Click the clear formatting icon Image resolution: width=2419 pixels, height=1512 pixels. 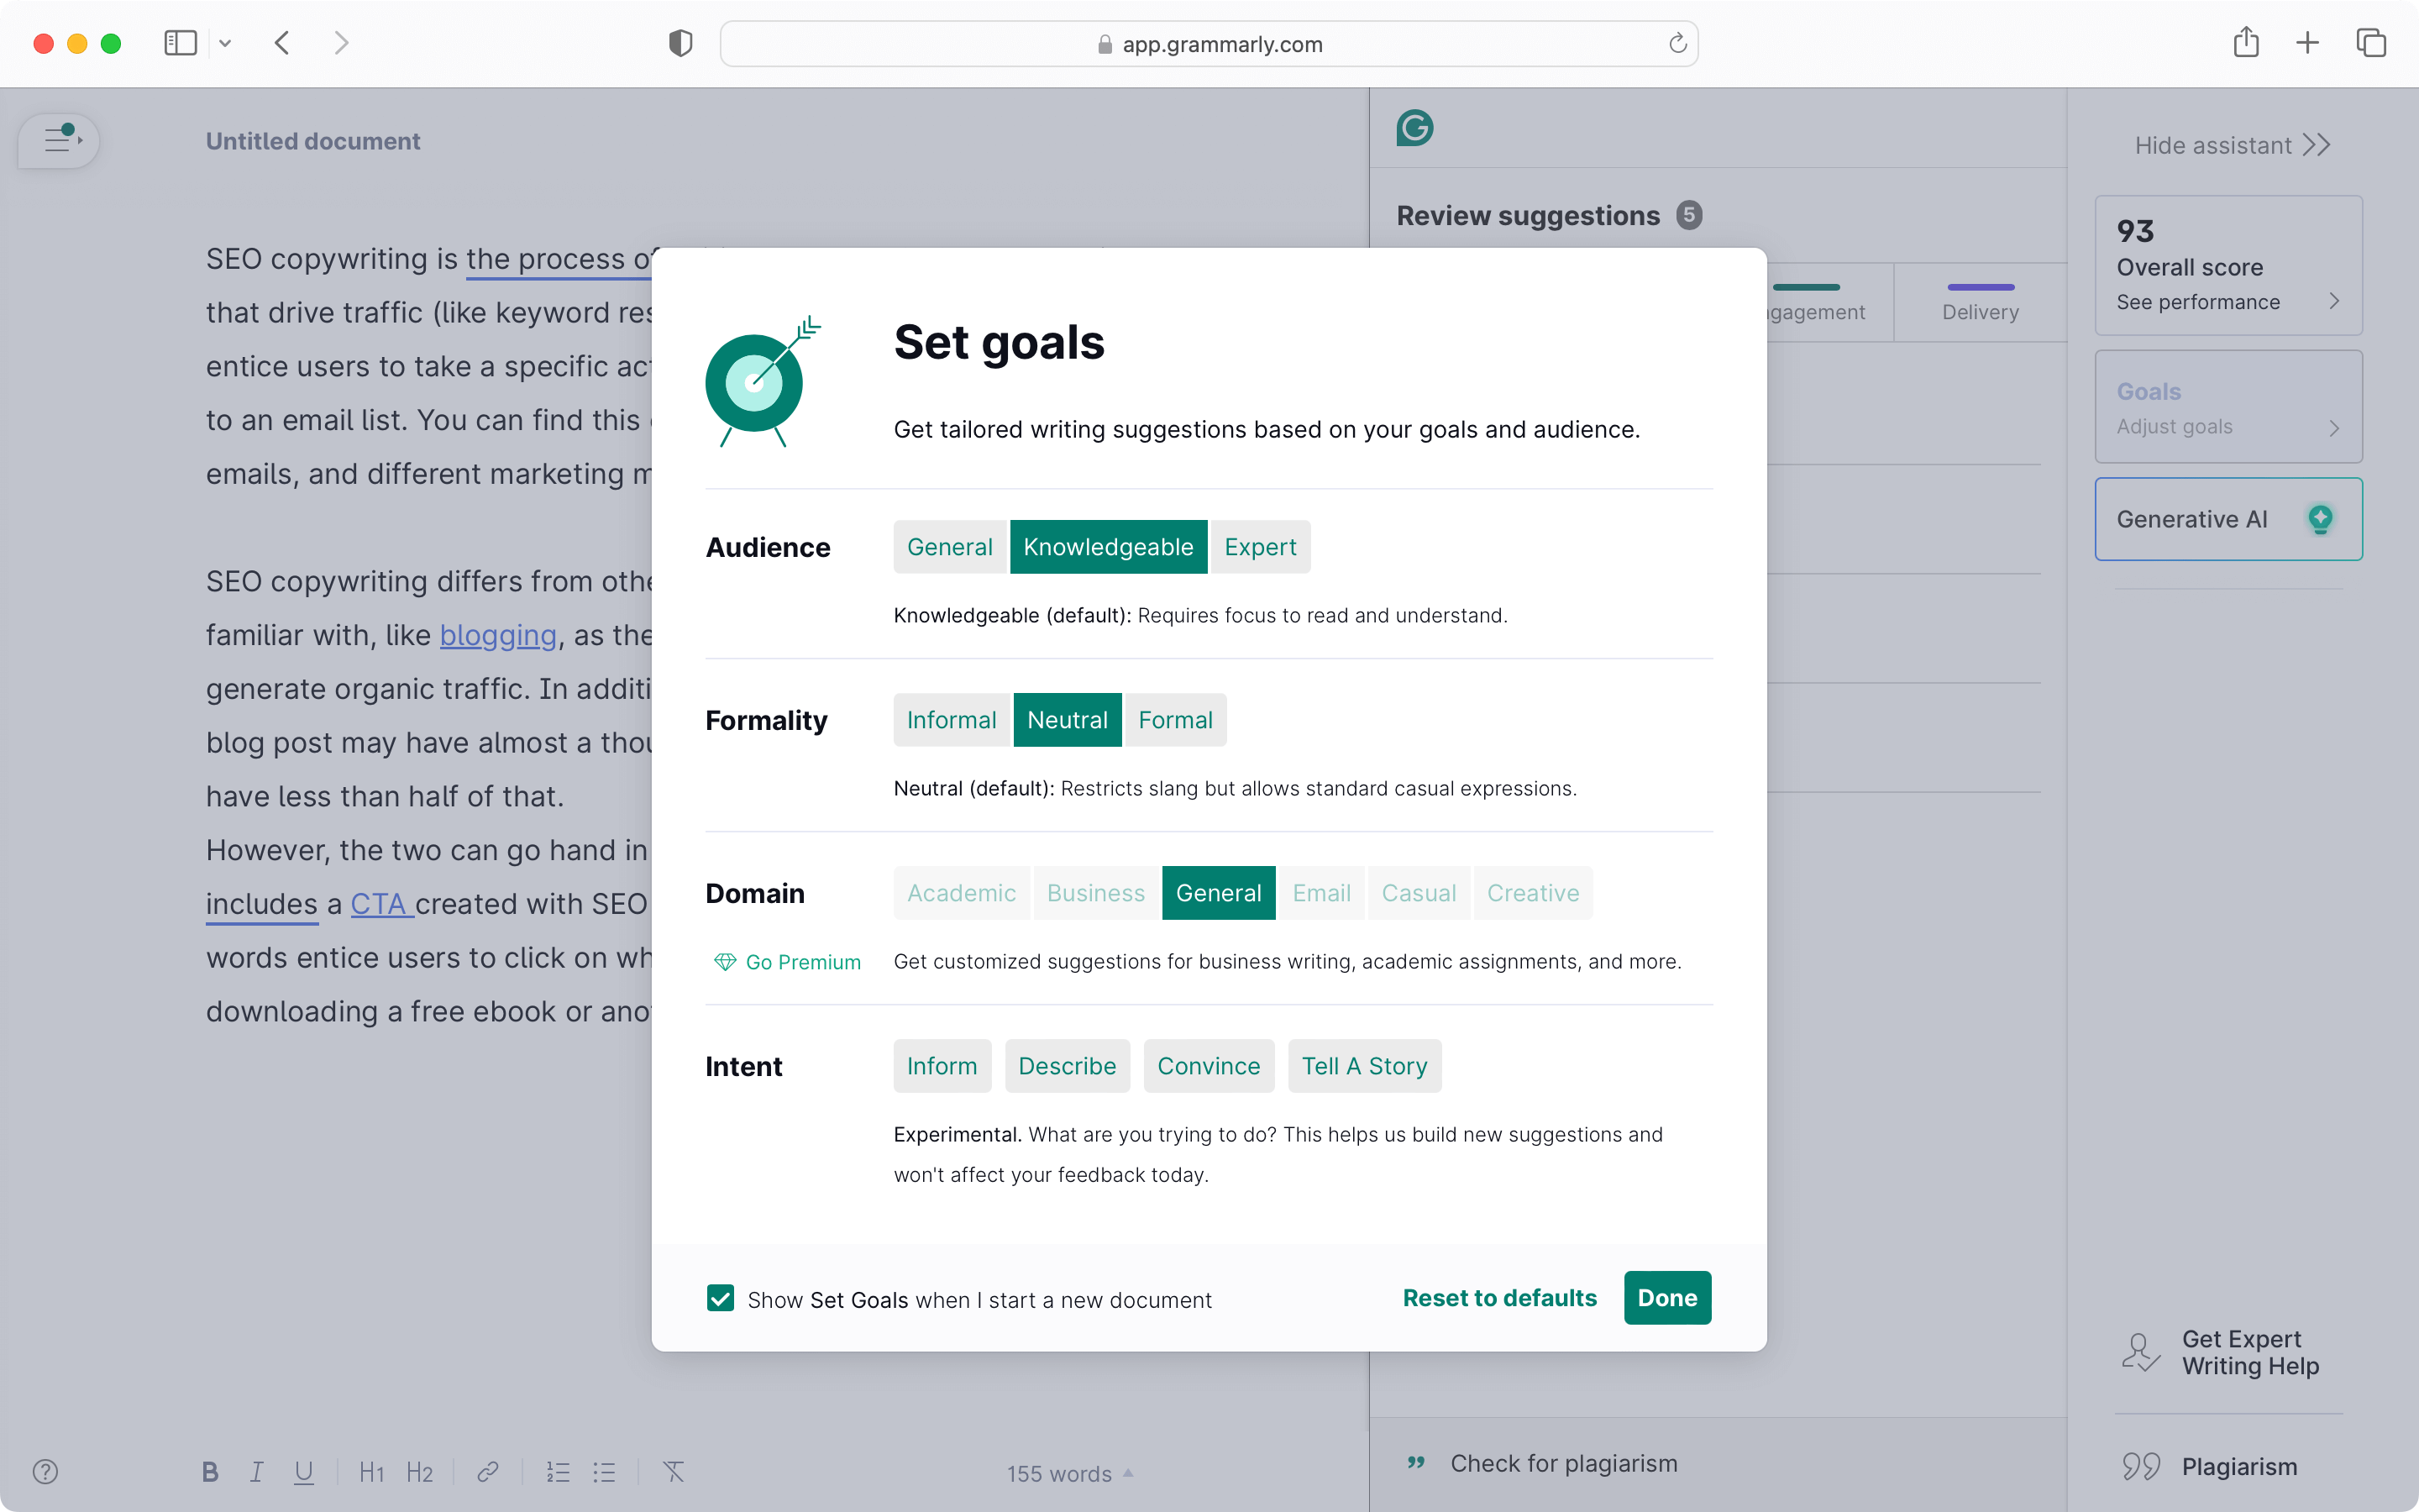[674, 1472]
